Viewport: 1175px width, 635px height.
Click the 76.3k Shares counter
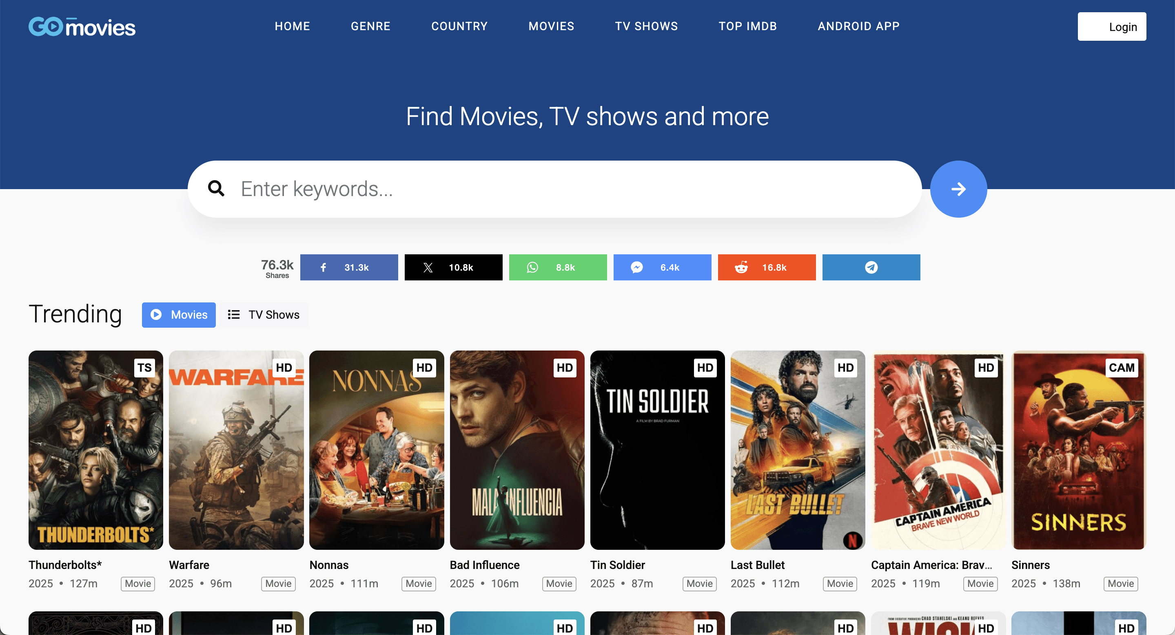[277, 268]
